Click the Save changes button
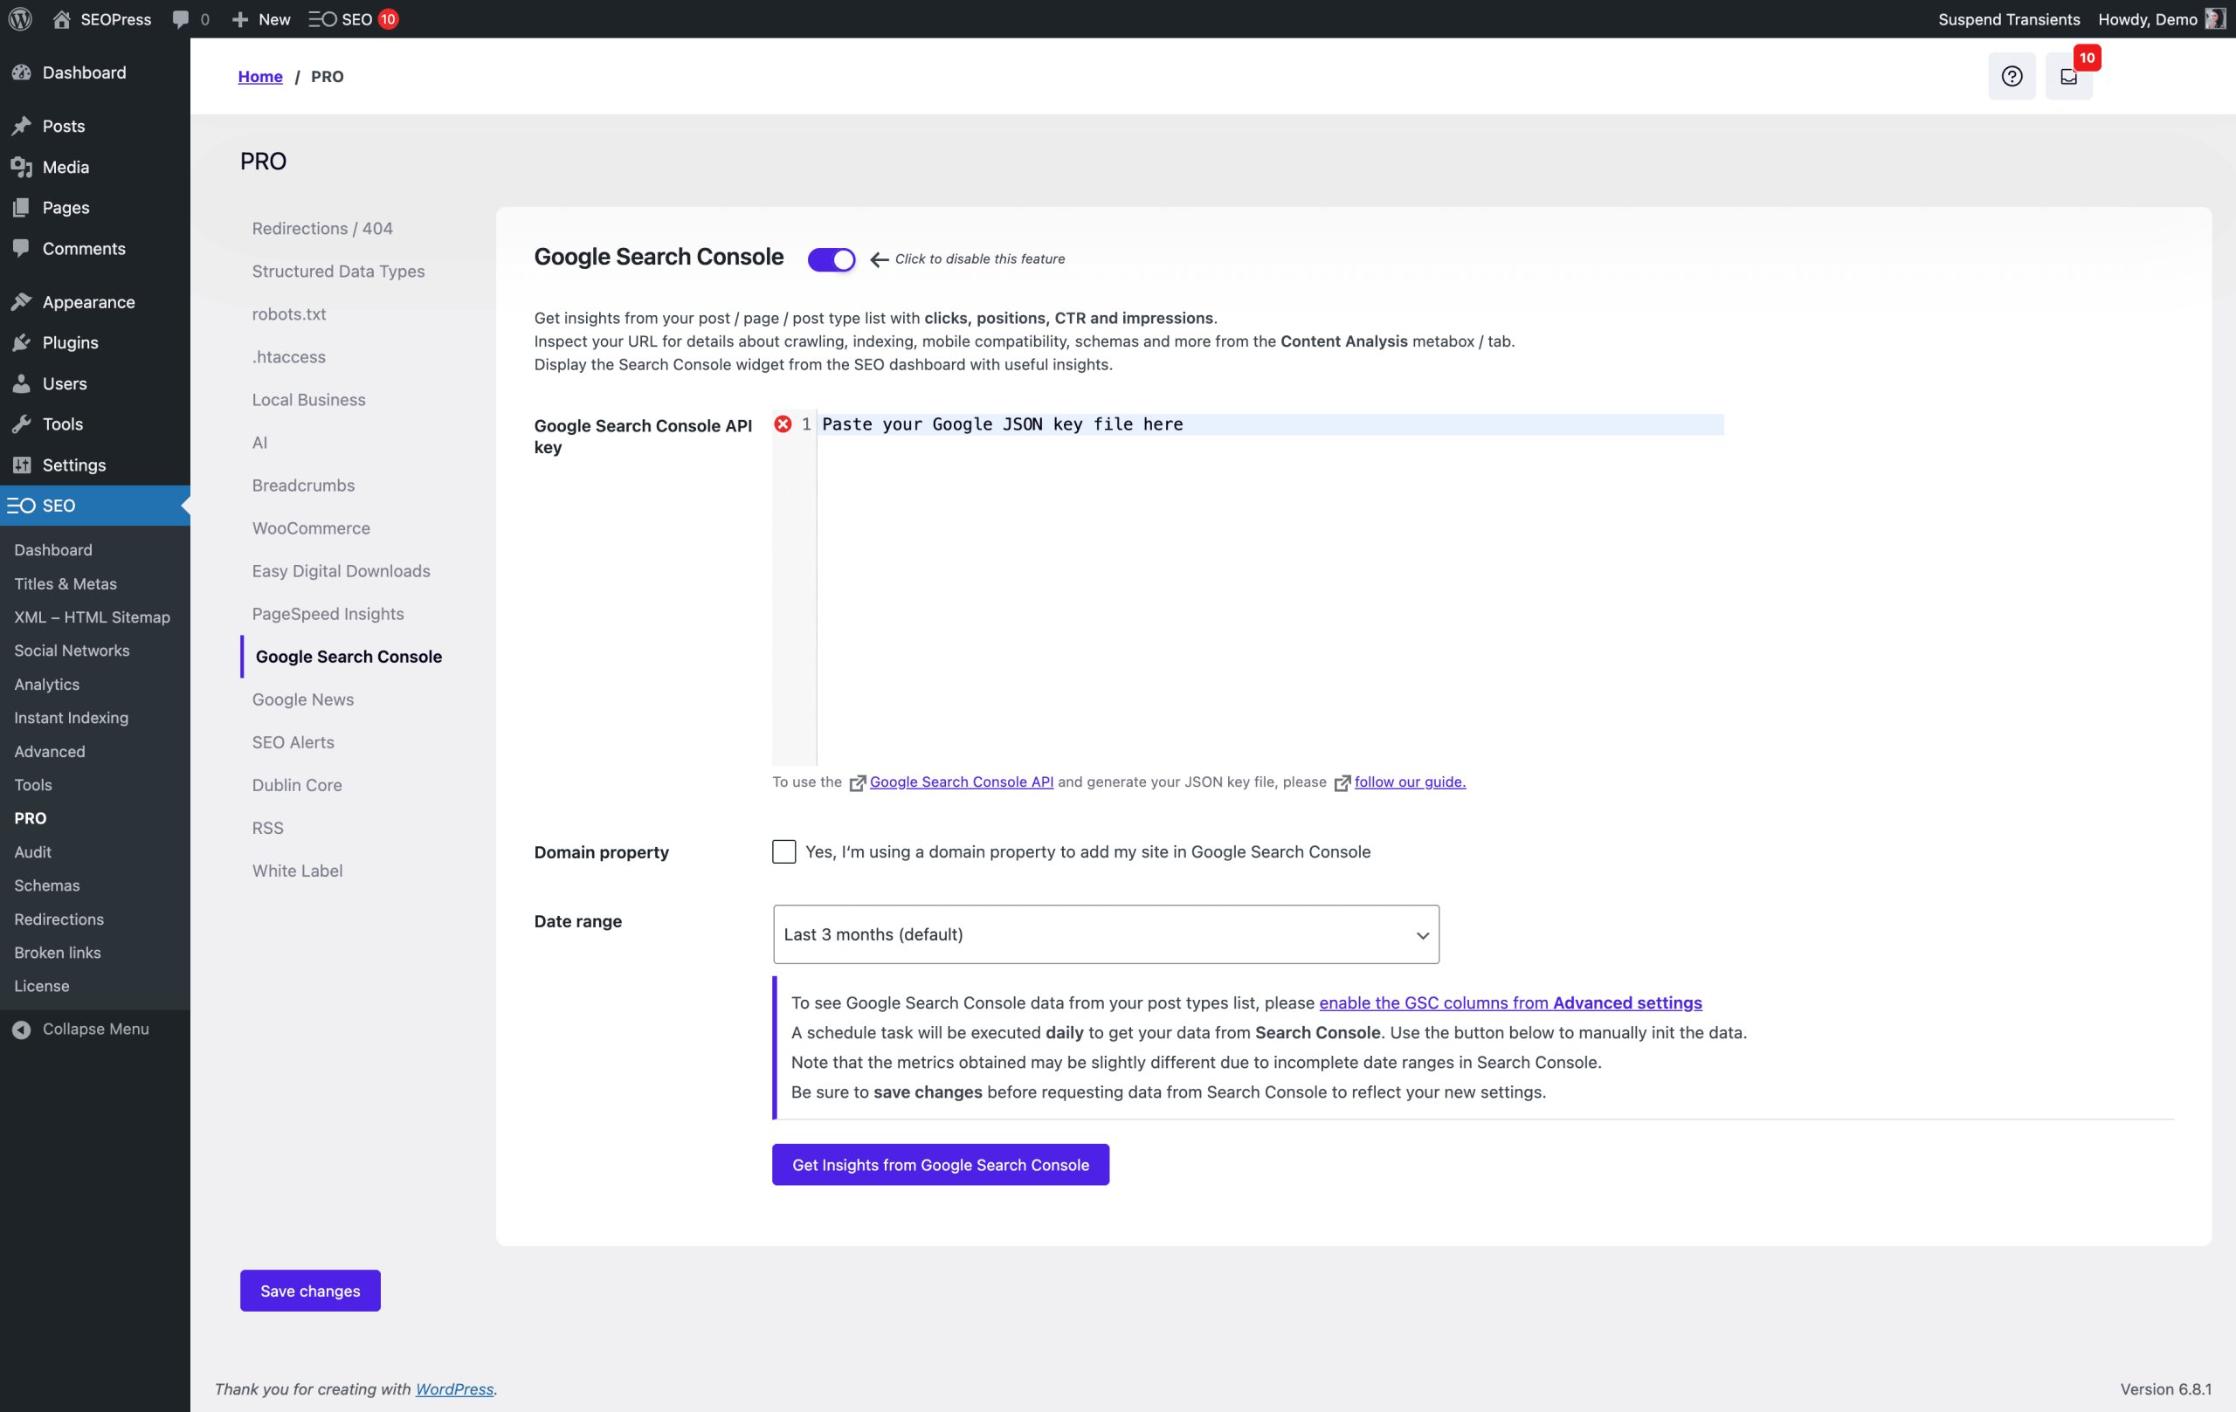 coord(310,1291)
